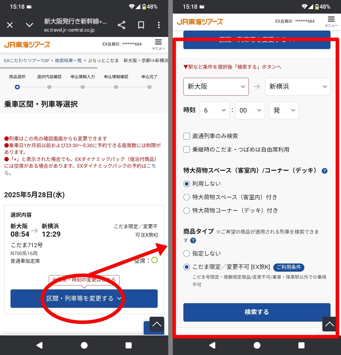Tap the JR東海ツアーズ logo on right screen
This screenshot has width=341, height=355.
coord(200,22)
